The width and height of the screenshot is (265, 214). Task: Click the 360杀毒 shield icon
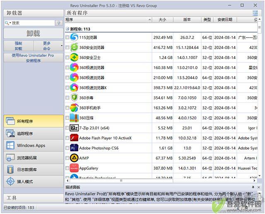74,97
